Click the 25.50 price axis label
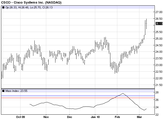The width and height of the screenshot is (163, 119). (x=159, y=32)
